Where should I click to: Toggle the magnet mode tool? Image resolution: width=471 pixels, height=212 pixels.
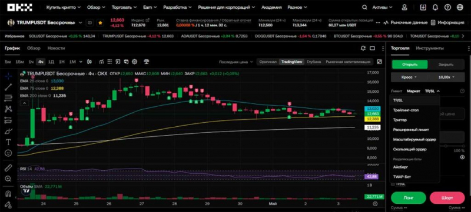tap(8, 194)
